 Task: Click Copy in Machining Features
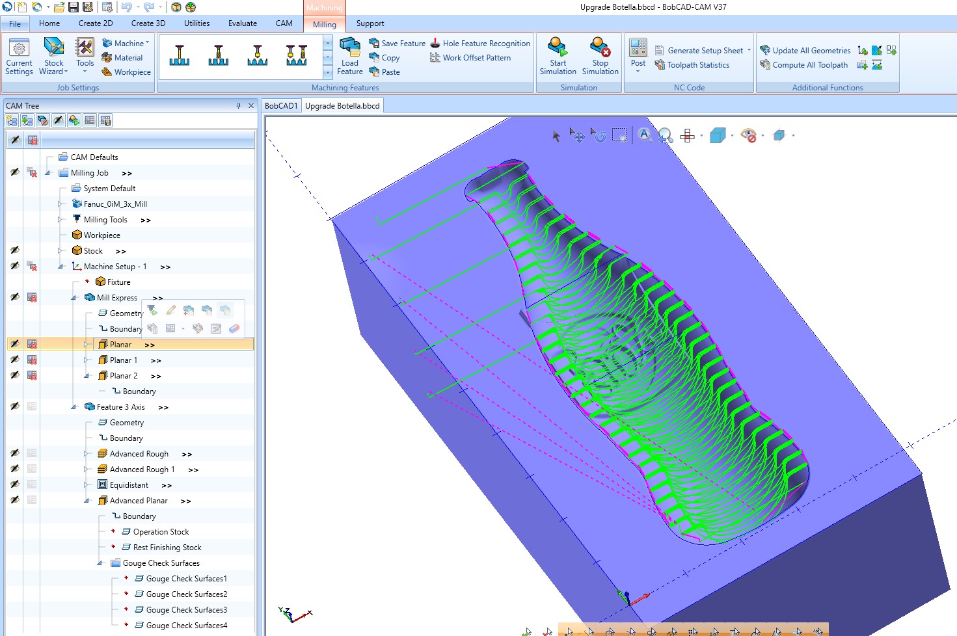[384, 58]
